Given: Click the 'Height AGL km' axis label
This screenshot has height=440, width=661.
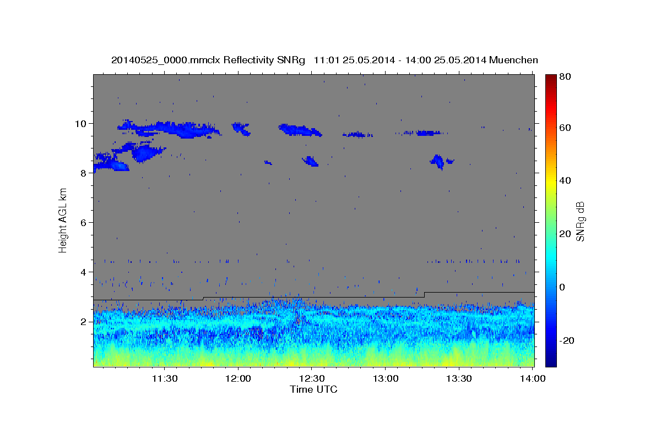Looking at the screenshot, I should [63, 220].
